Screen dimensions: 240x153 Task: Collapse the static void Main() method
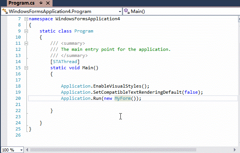click(26, 68)
